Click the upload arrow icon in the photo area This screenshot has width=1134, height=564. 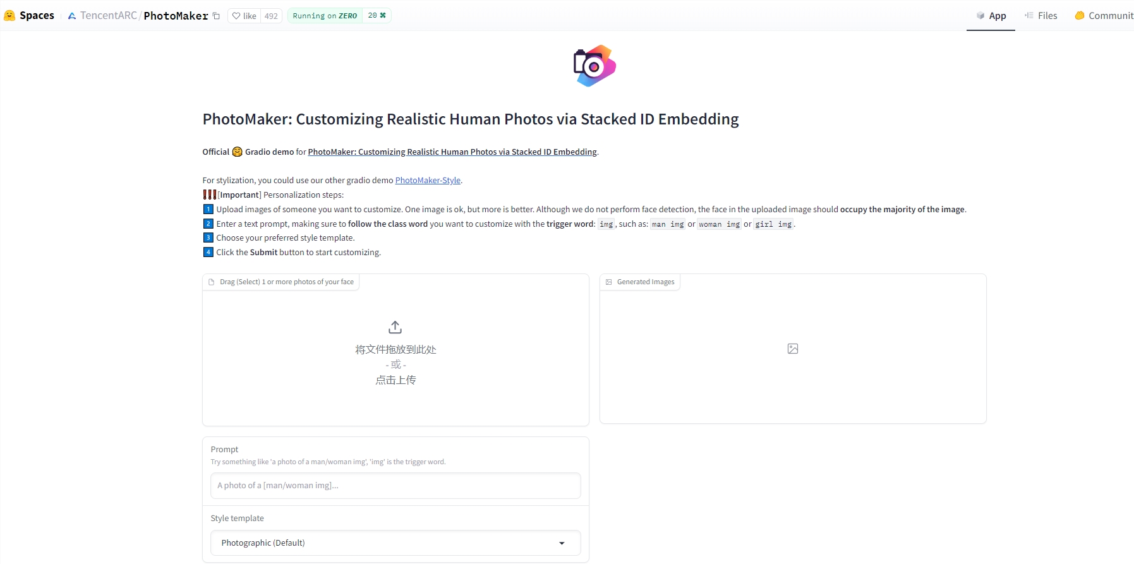395,327
